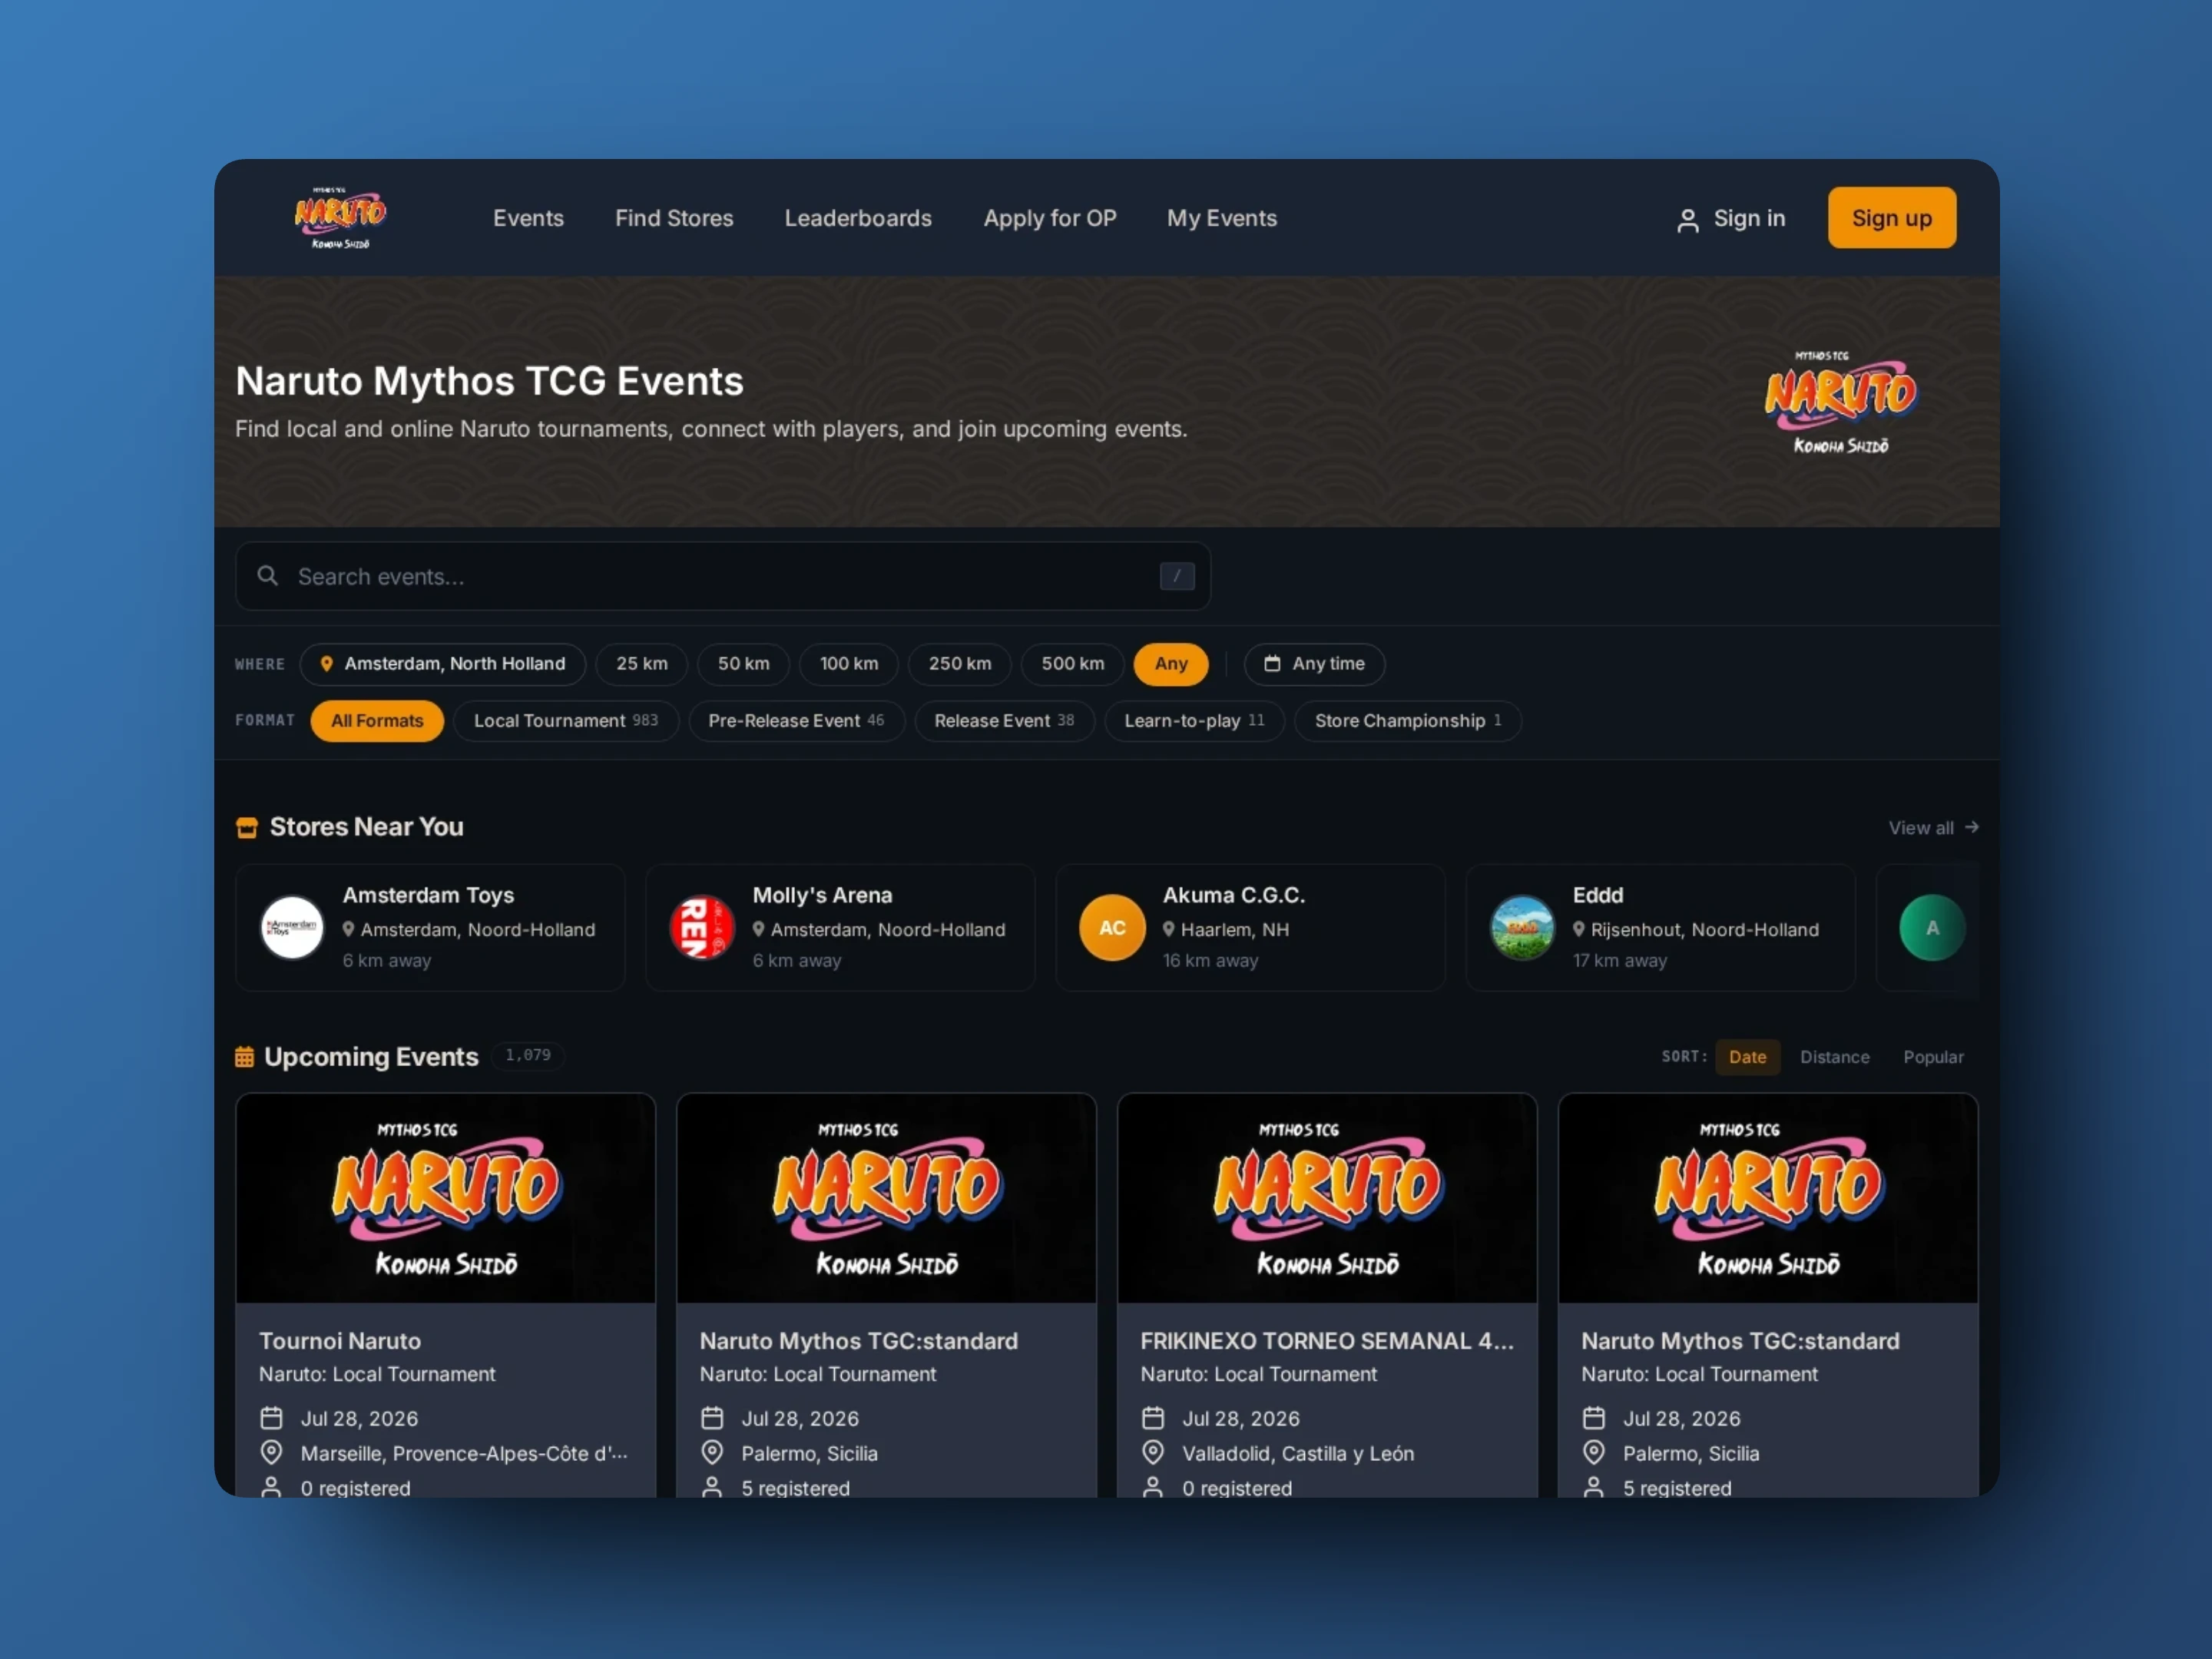This screenshot has width=2212, height=1659.
Task: Filter by Release Event format
Action: (1004, 721)
